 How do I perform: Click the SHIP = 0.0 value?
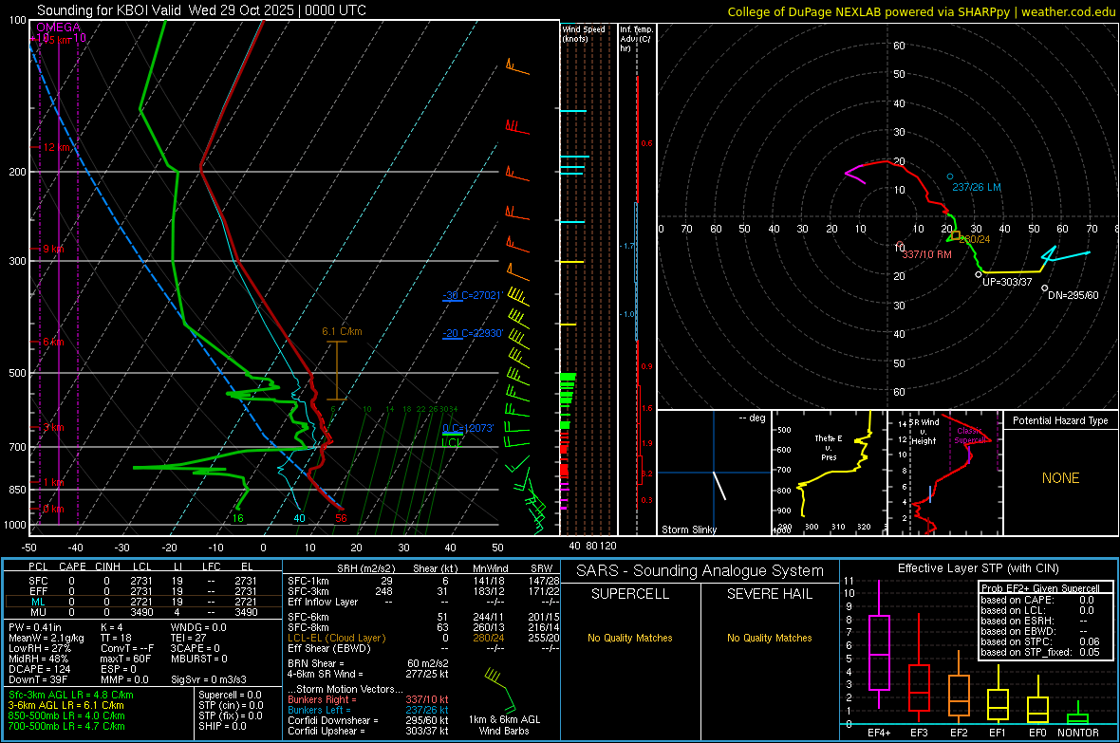[222, 726]
